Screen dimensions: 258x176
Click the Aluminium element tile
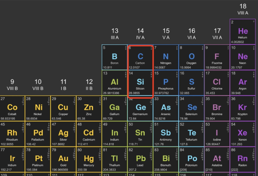pyautogui.click(x=115, y=83)
